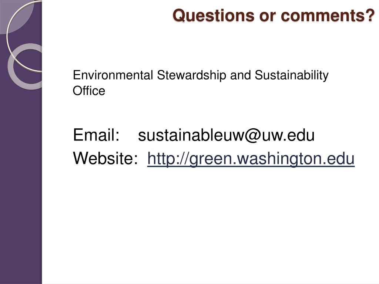Screen dimensions: 379x284
Task: Click the word 'Environmental' in the office name
Action: point(113,75)
